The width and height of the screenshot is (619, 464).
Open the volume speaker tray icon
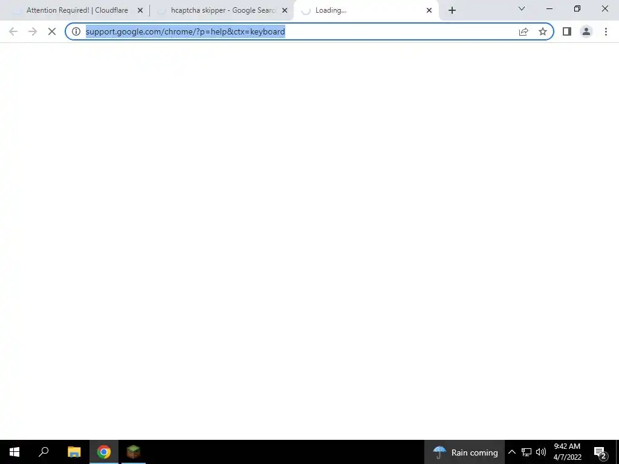[x=541, y=452]
